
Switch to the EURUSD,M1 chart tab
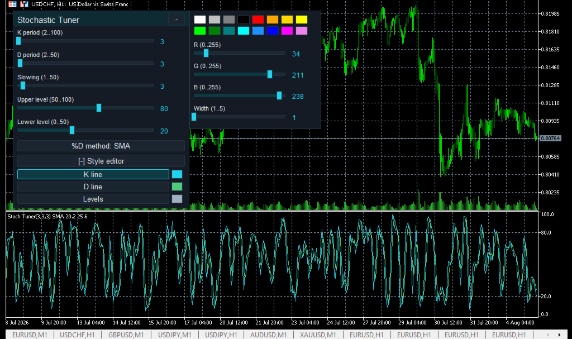point(30,335)
